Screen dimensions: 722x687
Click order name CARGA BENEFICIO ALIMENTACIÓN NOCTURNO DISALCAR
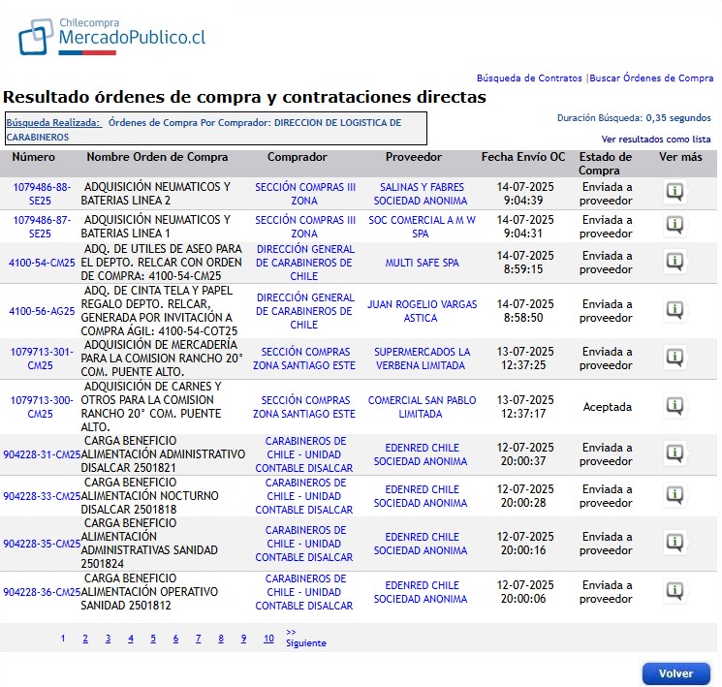pyautogui.click(x=149, y=495)
